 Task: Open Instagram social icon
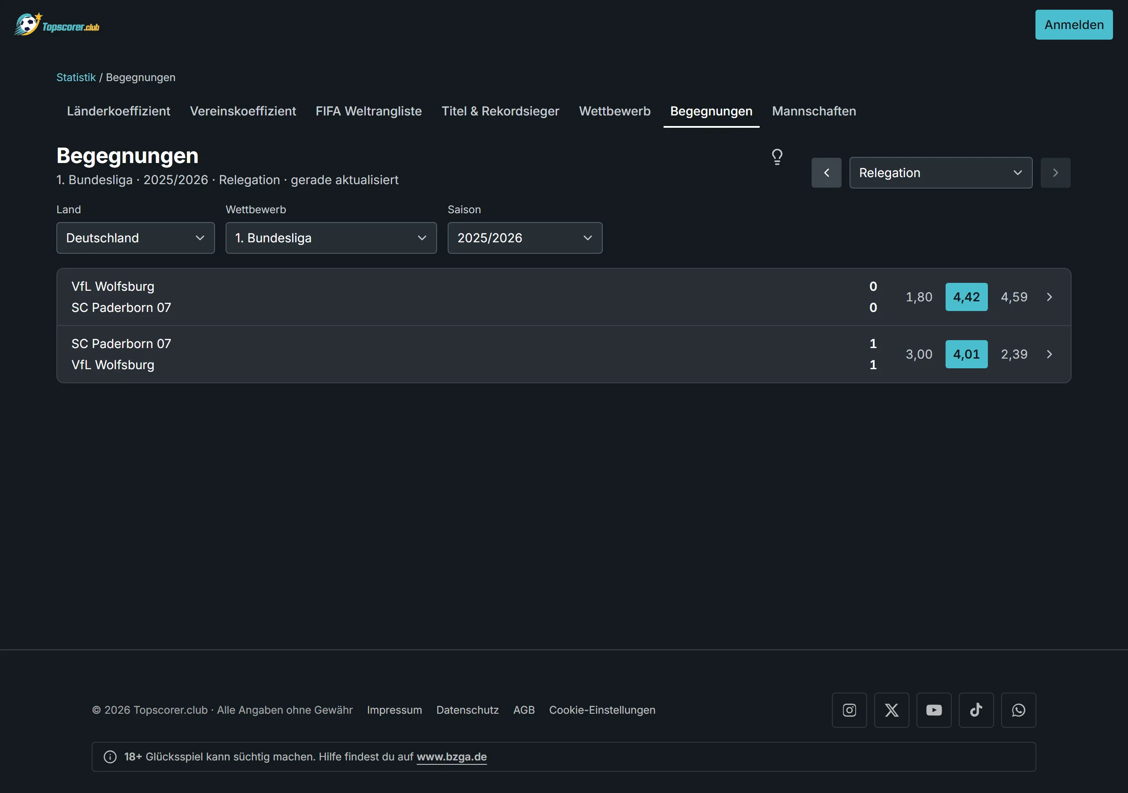click(849, 710)
